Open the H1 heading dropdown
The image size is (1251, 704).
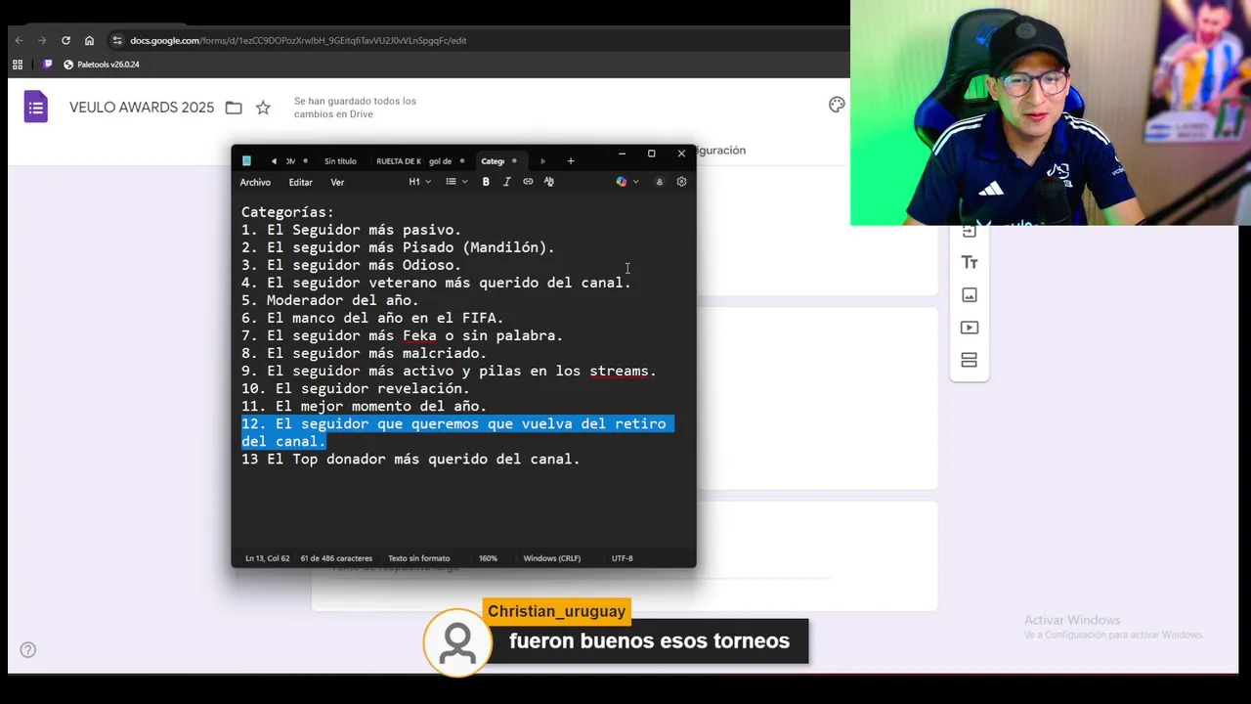click(x=419, y=182)
